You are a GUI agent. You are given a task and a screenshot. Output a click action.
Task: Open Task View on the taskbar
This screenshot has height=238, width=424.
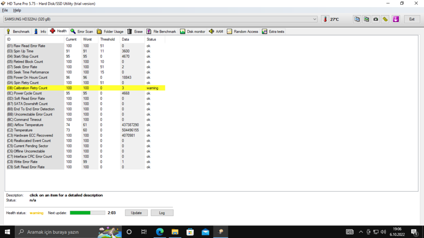[144, 232]
